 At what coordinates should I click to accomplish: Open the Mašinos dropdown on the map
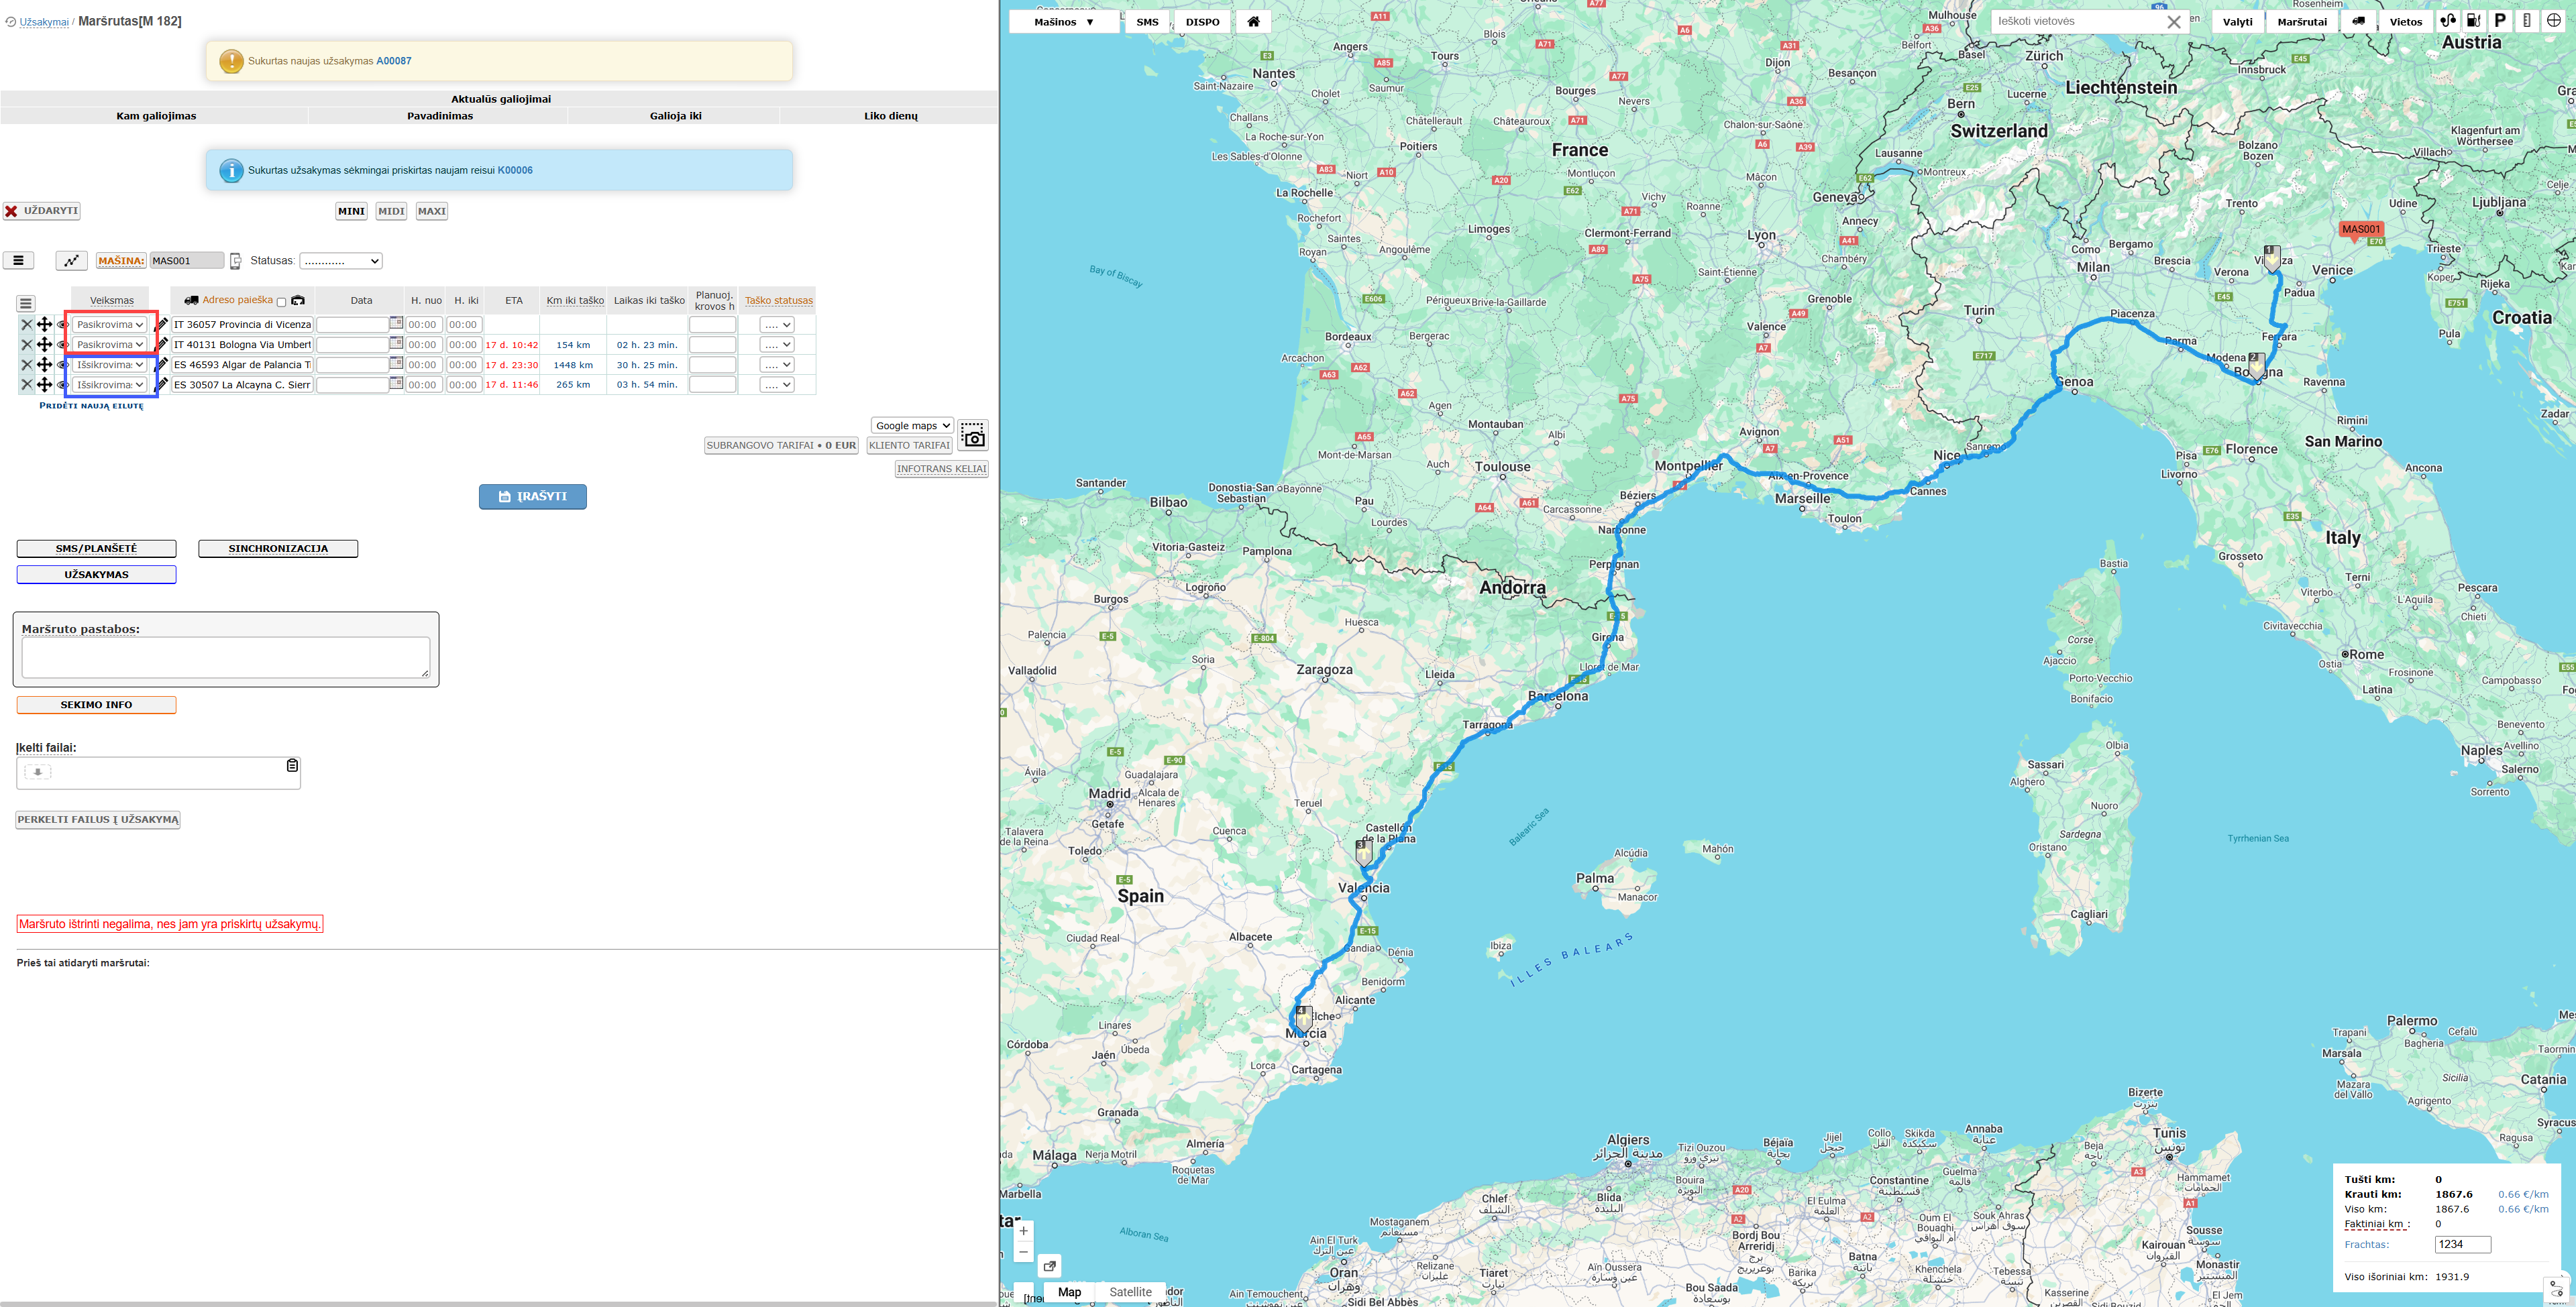1064,22
